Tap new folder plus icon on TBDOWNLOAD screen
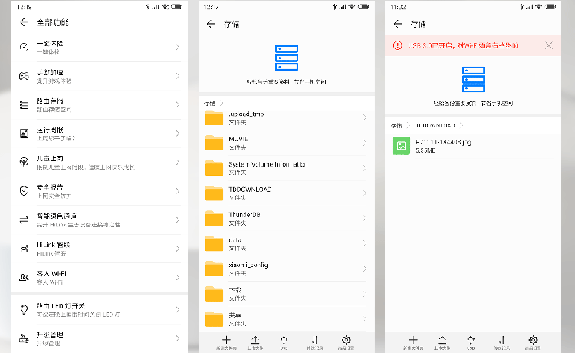The image size is (575, 353). click(413, 340)
